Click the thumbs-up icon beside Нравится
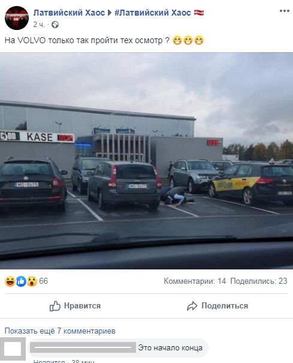 [x=55, y=306]
